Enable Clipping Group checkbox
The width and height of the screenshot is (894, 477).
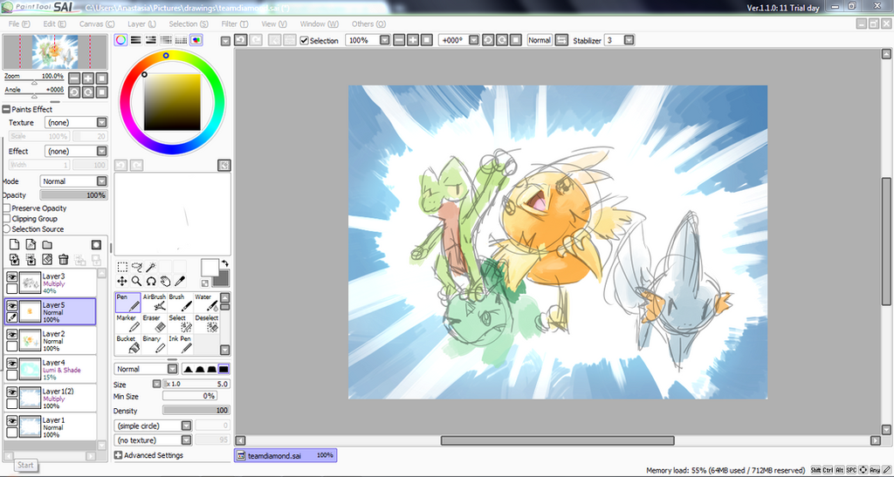click(x=7, y=219)
